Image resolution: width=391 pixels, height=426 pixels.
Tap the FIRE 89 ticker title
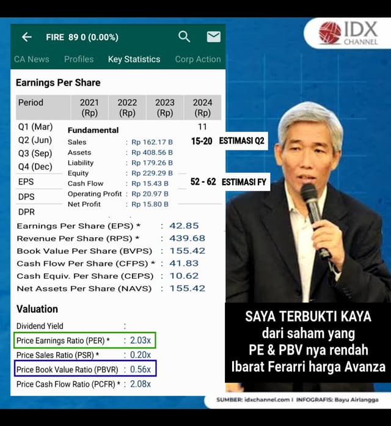82,37
